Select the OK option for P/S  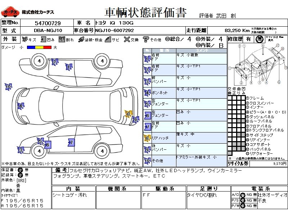[243, 201]
